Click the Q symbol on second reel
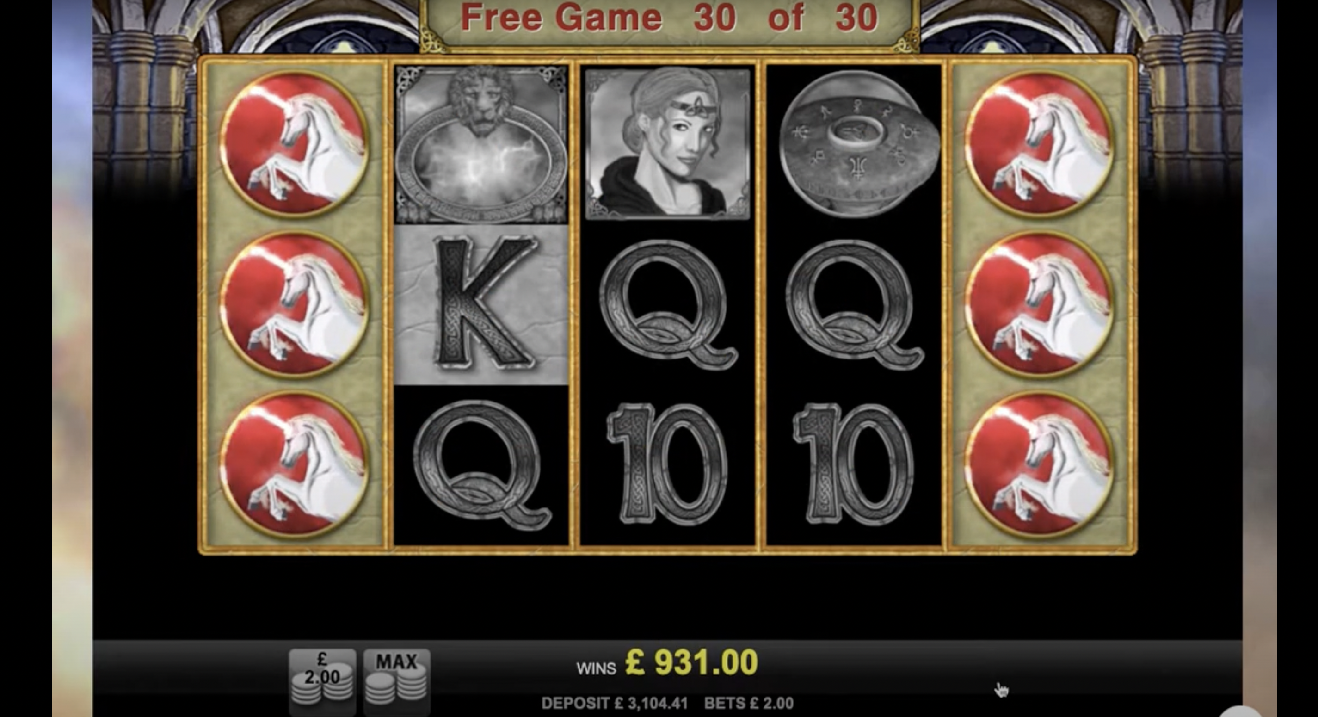1318x717 pixels. (482, 465)
